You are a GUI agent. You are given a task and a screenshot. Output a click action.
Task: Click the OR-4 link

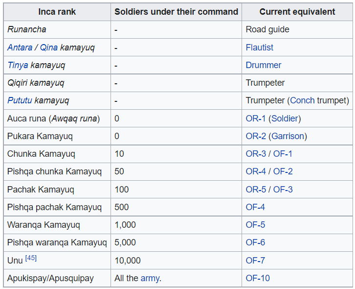[x=256, y=171]
